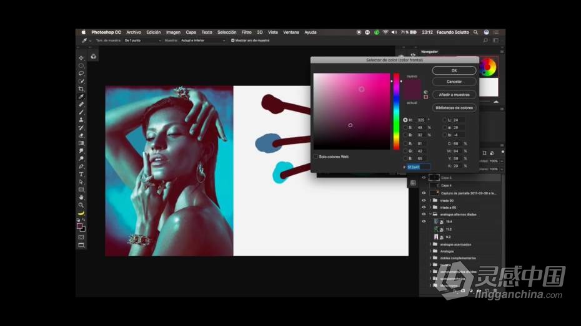581x326 pixels.
Task: Select the Blur/Smudge tool
Action: pyautogui.click(x=81, y=151)
